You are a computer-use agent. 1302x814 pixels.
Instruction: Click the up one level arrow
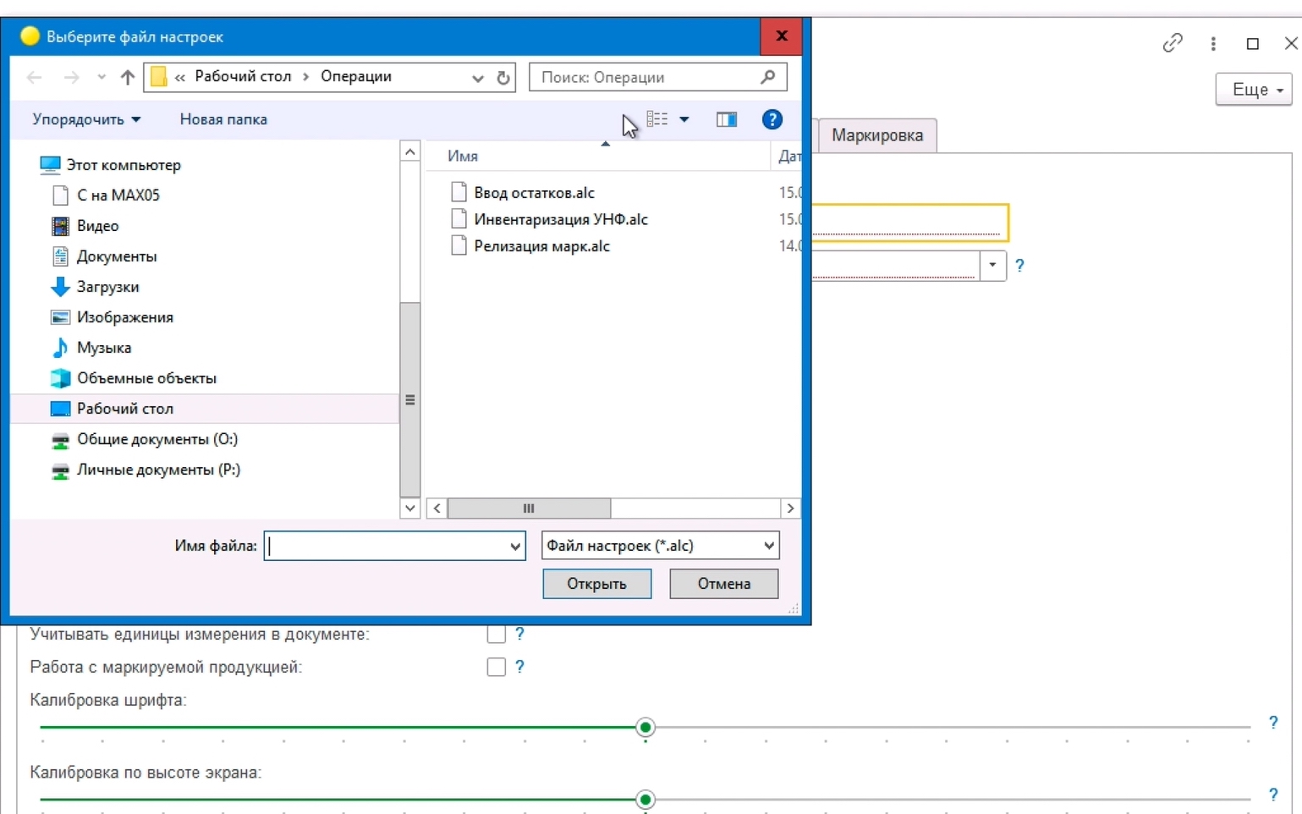pos(127,77)
